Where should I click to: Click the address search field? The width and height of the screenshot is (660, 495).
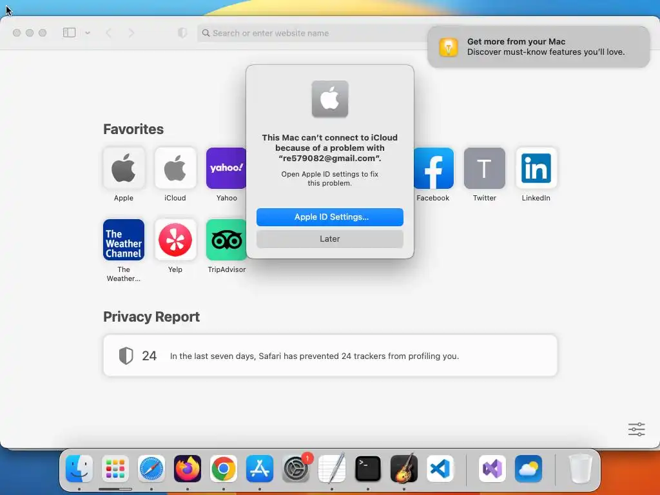pos(313,33)
